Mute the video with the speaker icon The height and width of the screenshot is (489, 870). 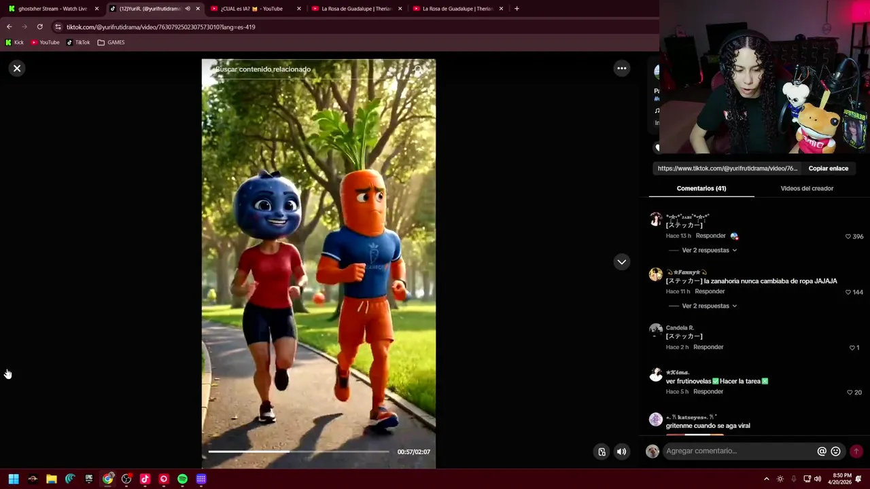pos(621,452)
